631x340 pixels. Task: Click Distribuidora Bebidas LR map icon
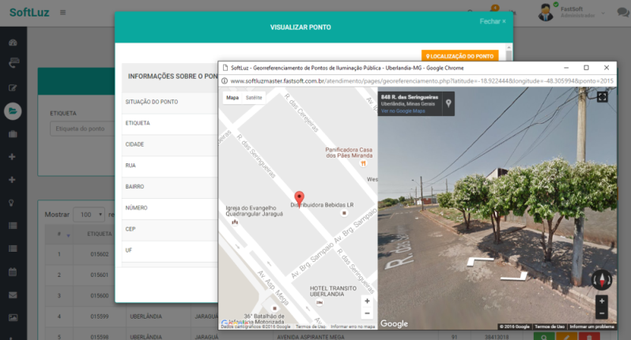tap(344, 213)
